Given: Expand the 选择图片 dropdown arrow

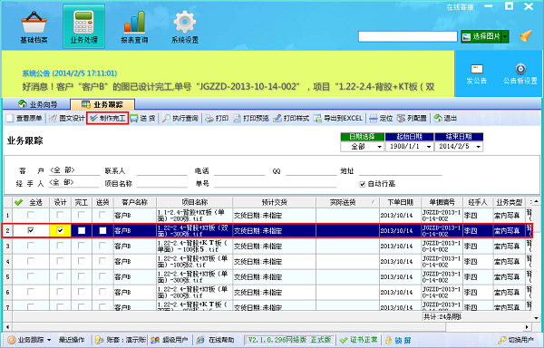Looking at the screenshot, I should point(505,36).
